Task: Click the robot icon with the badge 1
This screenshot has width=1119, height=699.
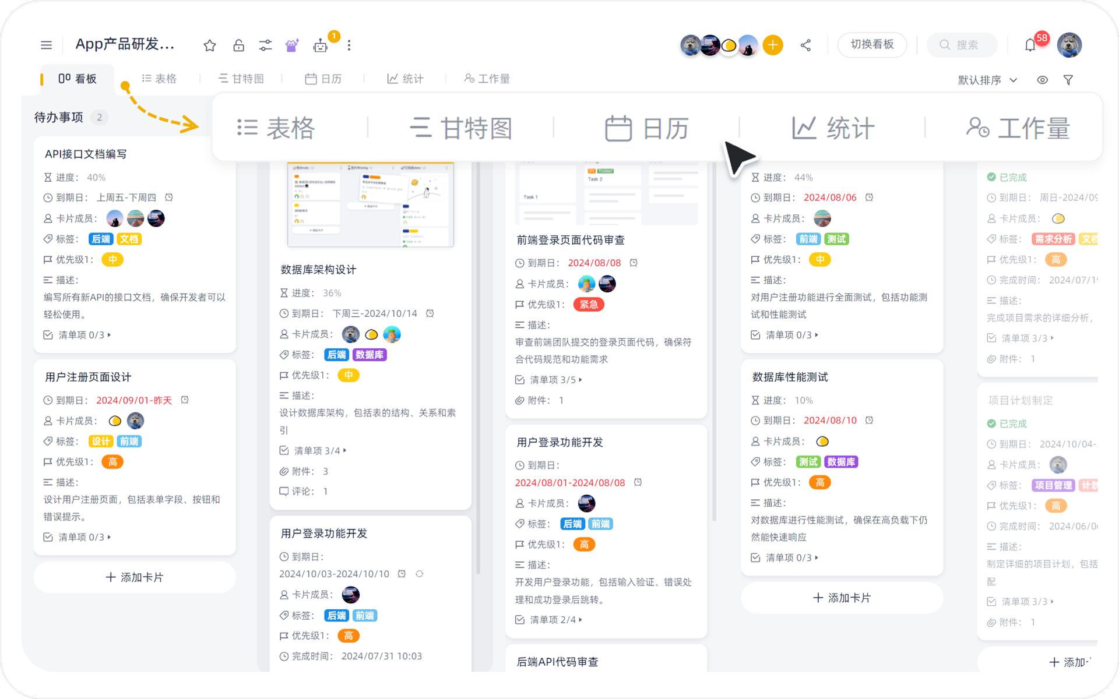Action: (x=321, y=45)
